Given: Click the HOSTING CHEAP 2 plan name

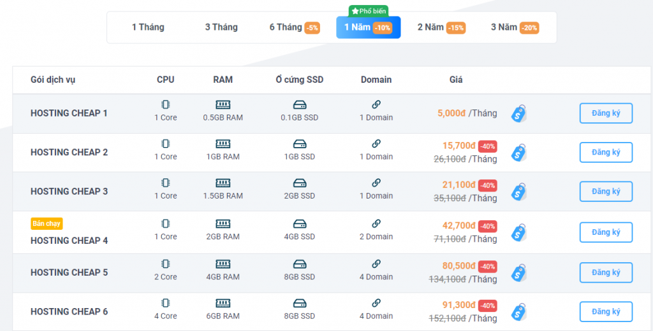Looking at the screenshot, I should [x=69, y=152].
